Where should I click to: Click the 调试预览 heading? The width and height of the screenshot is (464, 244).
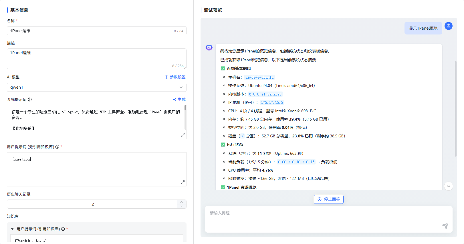tap(213, 10)
